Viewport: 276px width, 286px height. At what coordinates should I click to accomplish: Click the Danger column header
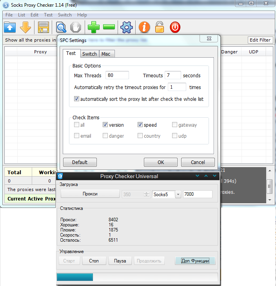(229, 52)
